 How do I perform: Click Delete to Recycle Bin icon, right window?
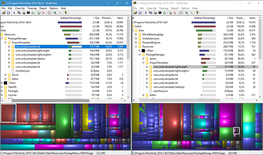(x=170, y=13)
